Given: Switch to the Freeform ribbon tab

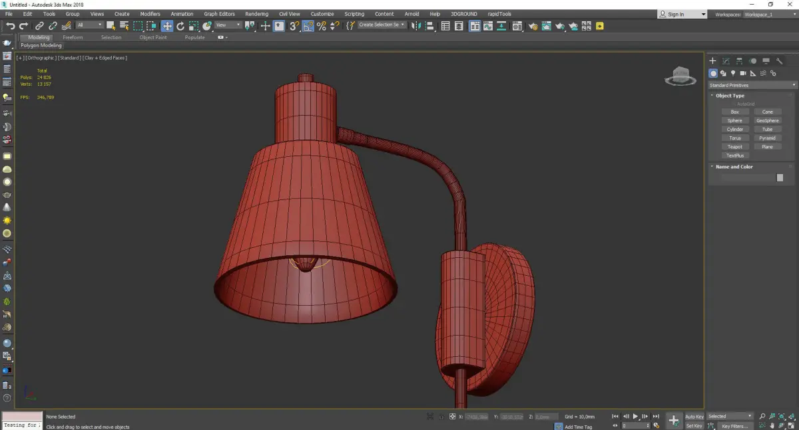Looking at the screenshot, I should pos(73,37).
